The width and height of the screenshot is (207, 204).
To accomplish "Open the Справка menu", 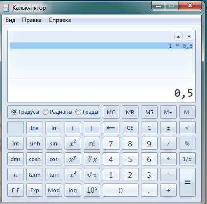I will [60, 20].
